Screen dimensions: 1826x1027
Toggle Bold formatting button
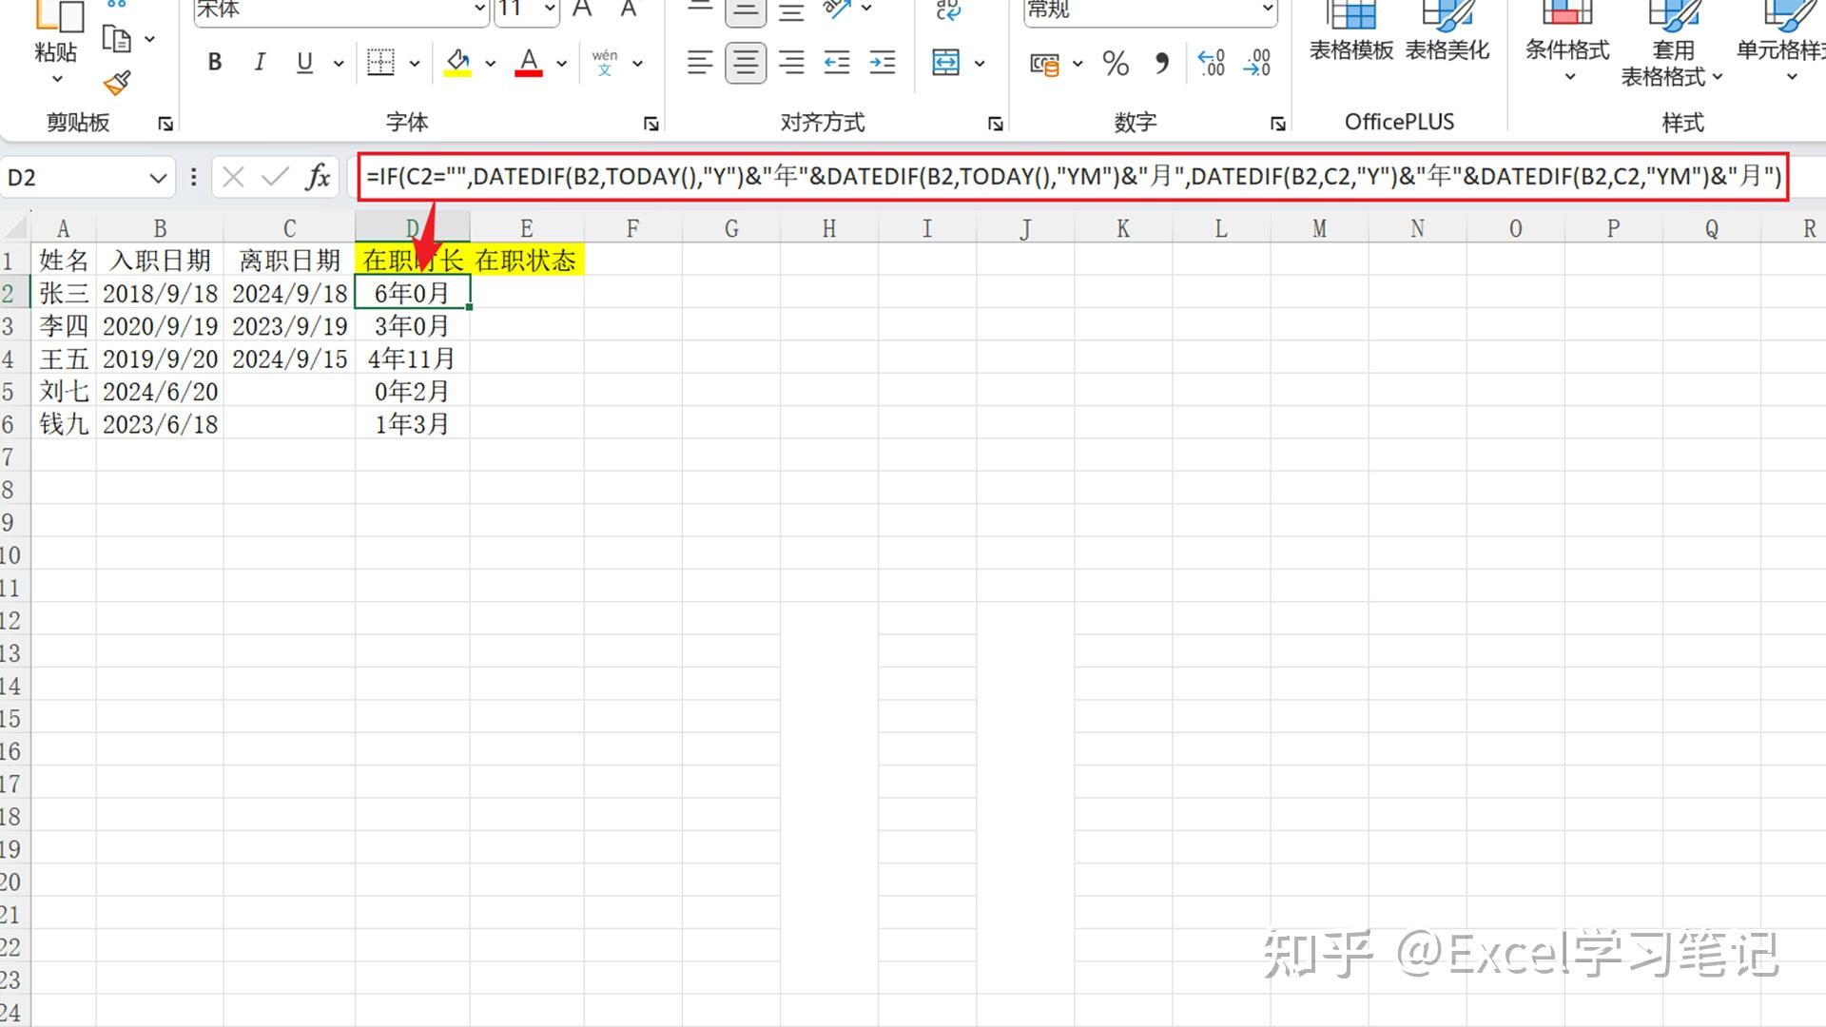(215, 63)
